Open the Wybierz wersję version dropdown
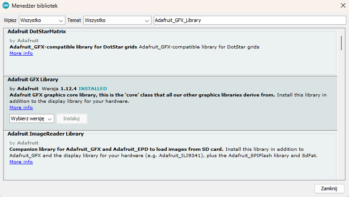 pyautogui.click(x=31, y=118)
